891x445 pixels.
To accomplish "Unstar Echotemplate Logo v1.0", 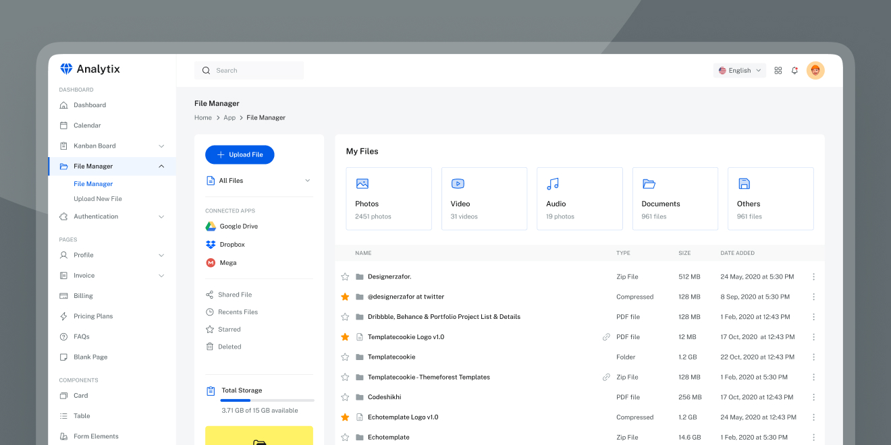I will (x=345, y=417).
